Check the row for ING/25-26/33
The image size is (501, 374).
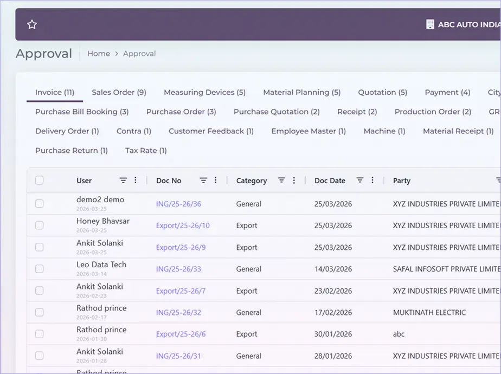[x=39, y=269]
